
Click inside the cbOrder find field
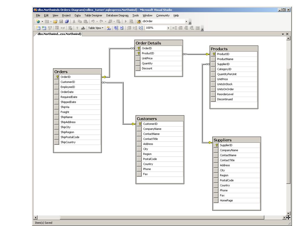163,21
